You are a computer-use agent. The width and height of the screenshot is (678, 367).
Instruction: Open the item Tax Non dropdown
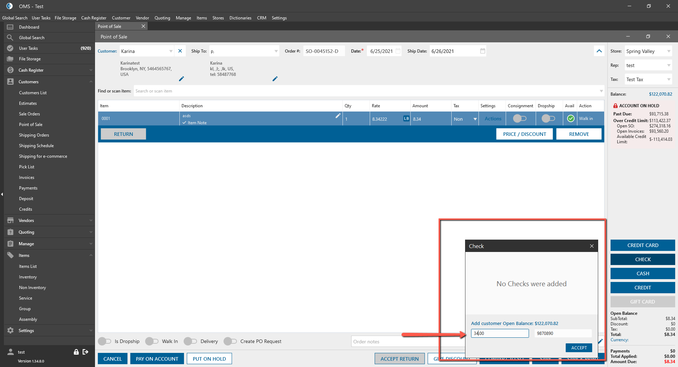pos(475,119)
